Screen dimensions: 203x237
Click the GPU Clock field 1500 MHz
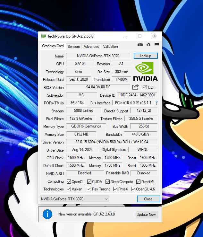pyautogui.click(x=76, y=158)
